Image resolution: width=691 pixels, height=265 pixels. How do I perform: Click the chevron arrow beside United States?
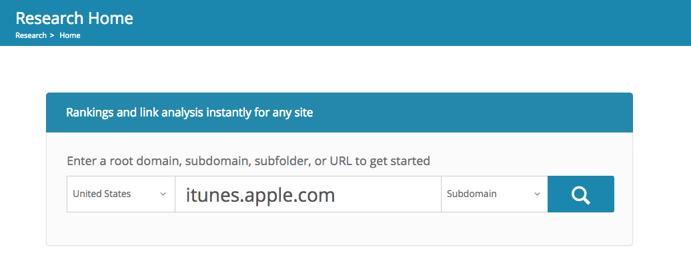[x=163, y=194]
